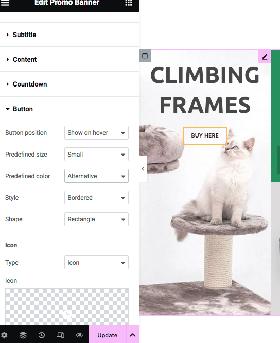Open the widgets grid panel icon

[x=129, y=3]
